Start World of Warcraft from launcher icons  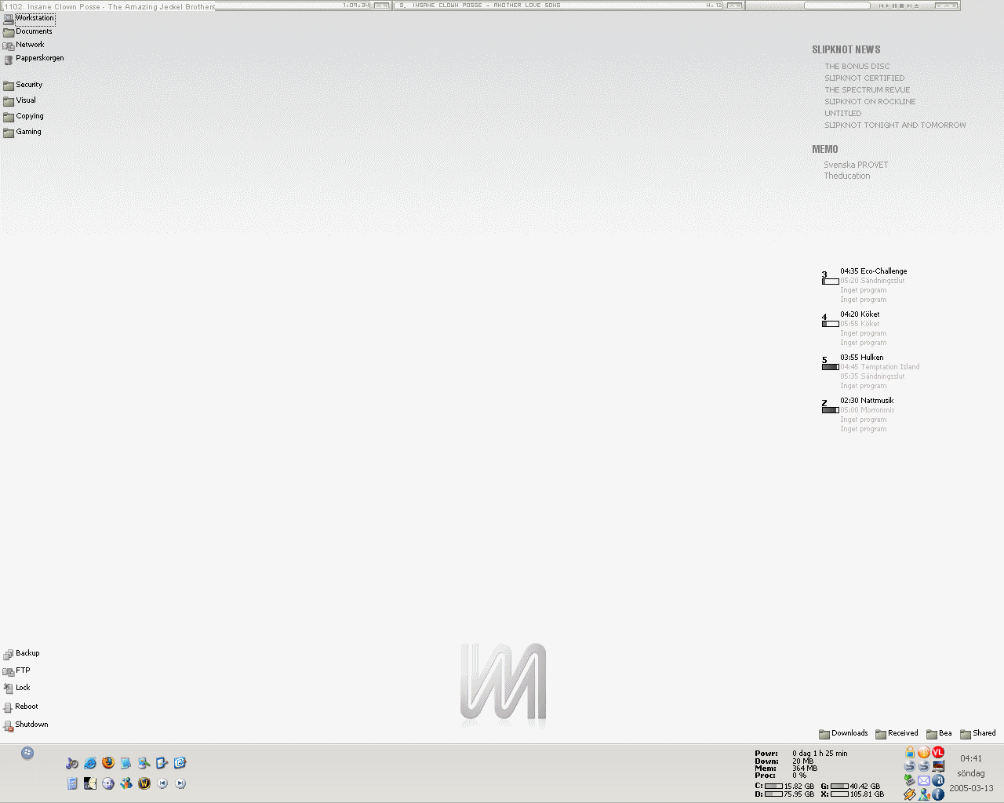click(144, 783)
